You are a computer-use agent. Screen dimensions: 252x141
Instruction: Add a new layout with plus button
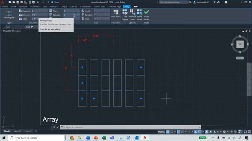click(x=36, y=131)
